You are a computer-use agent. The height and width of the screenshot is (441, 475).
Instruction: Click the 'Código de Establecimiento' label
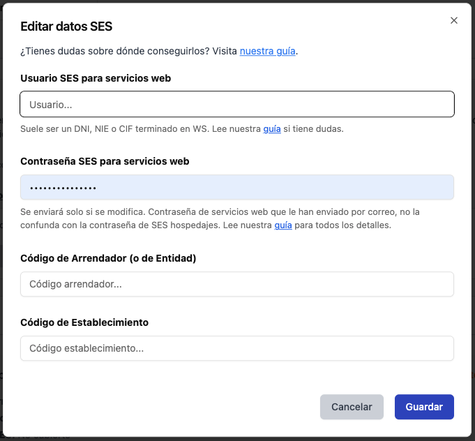tap(84, 322)
